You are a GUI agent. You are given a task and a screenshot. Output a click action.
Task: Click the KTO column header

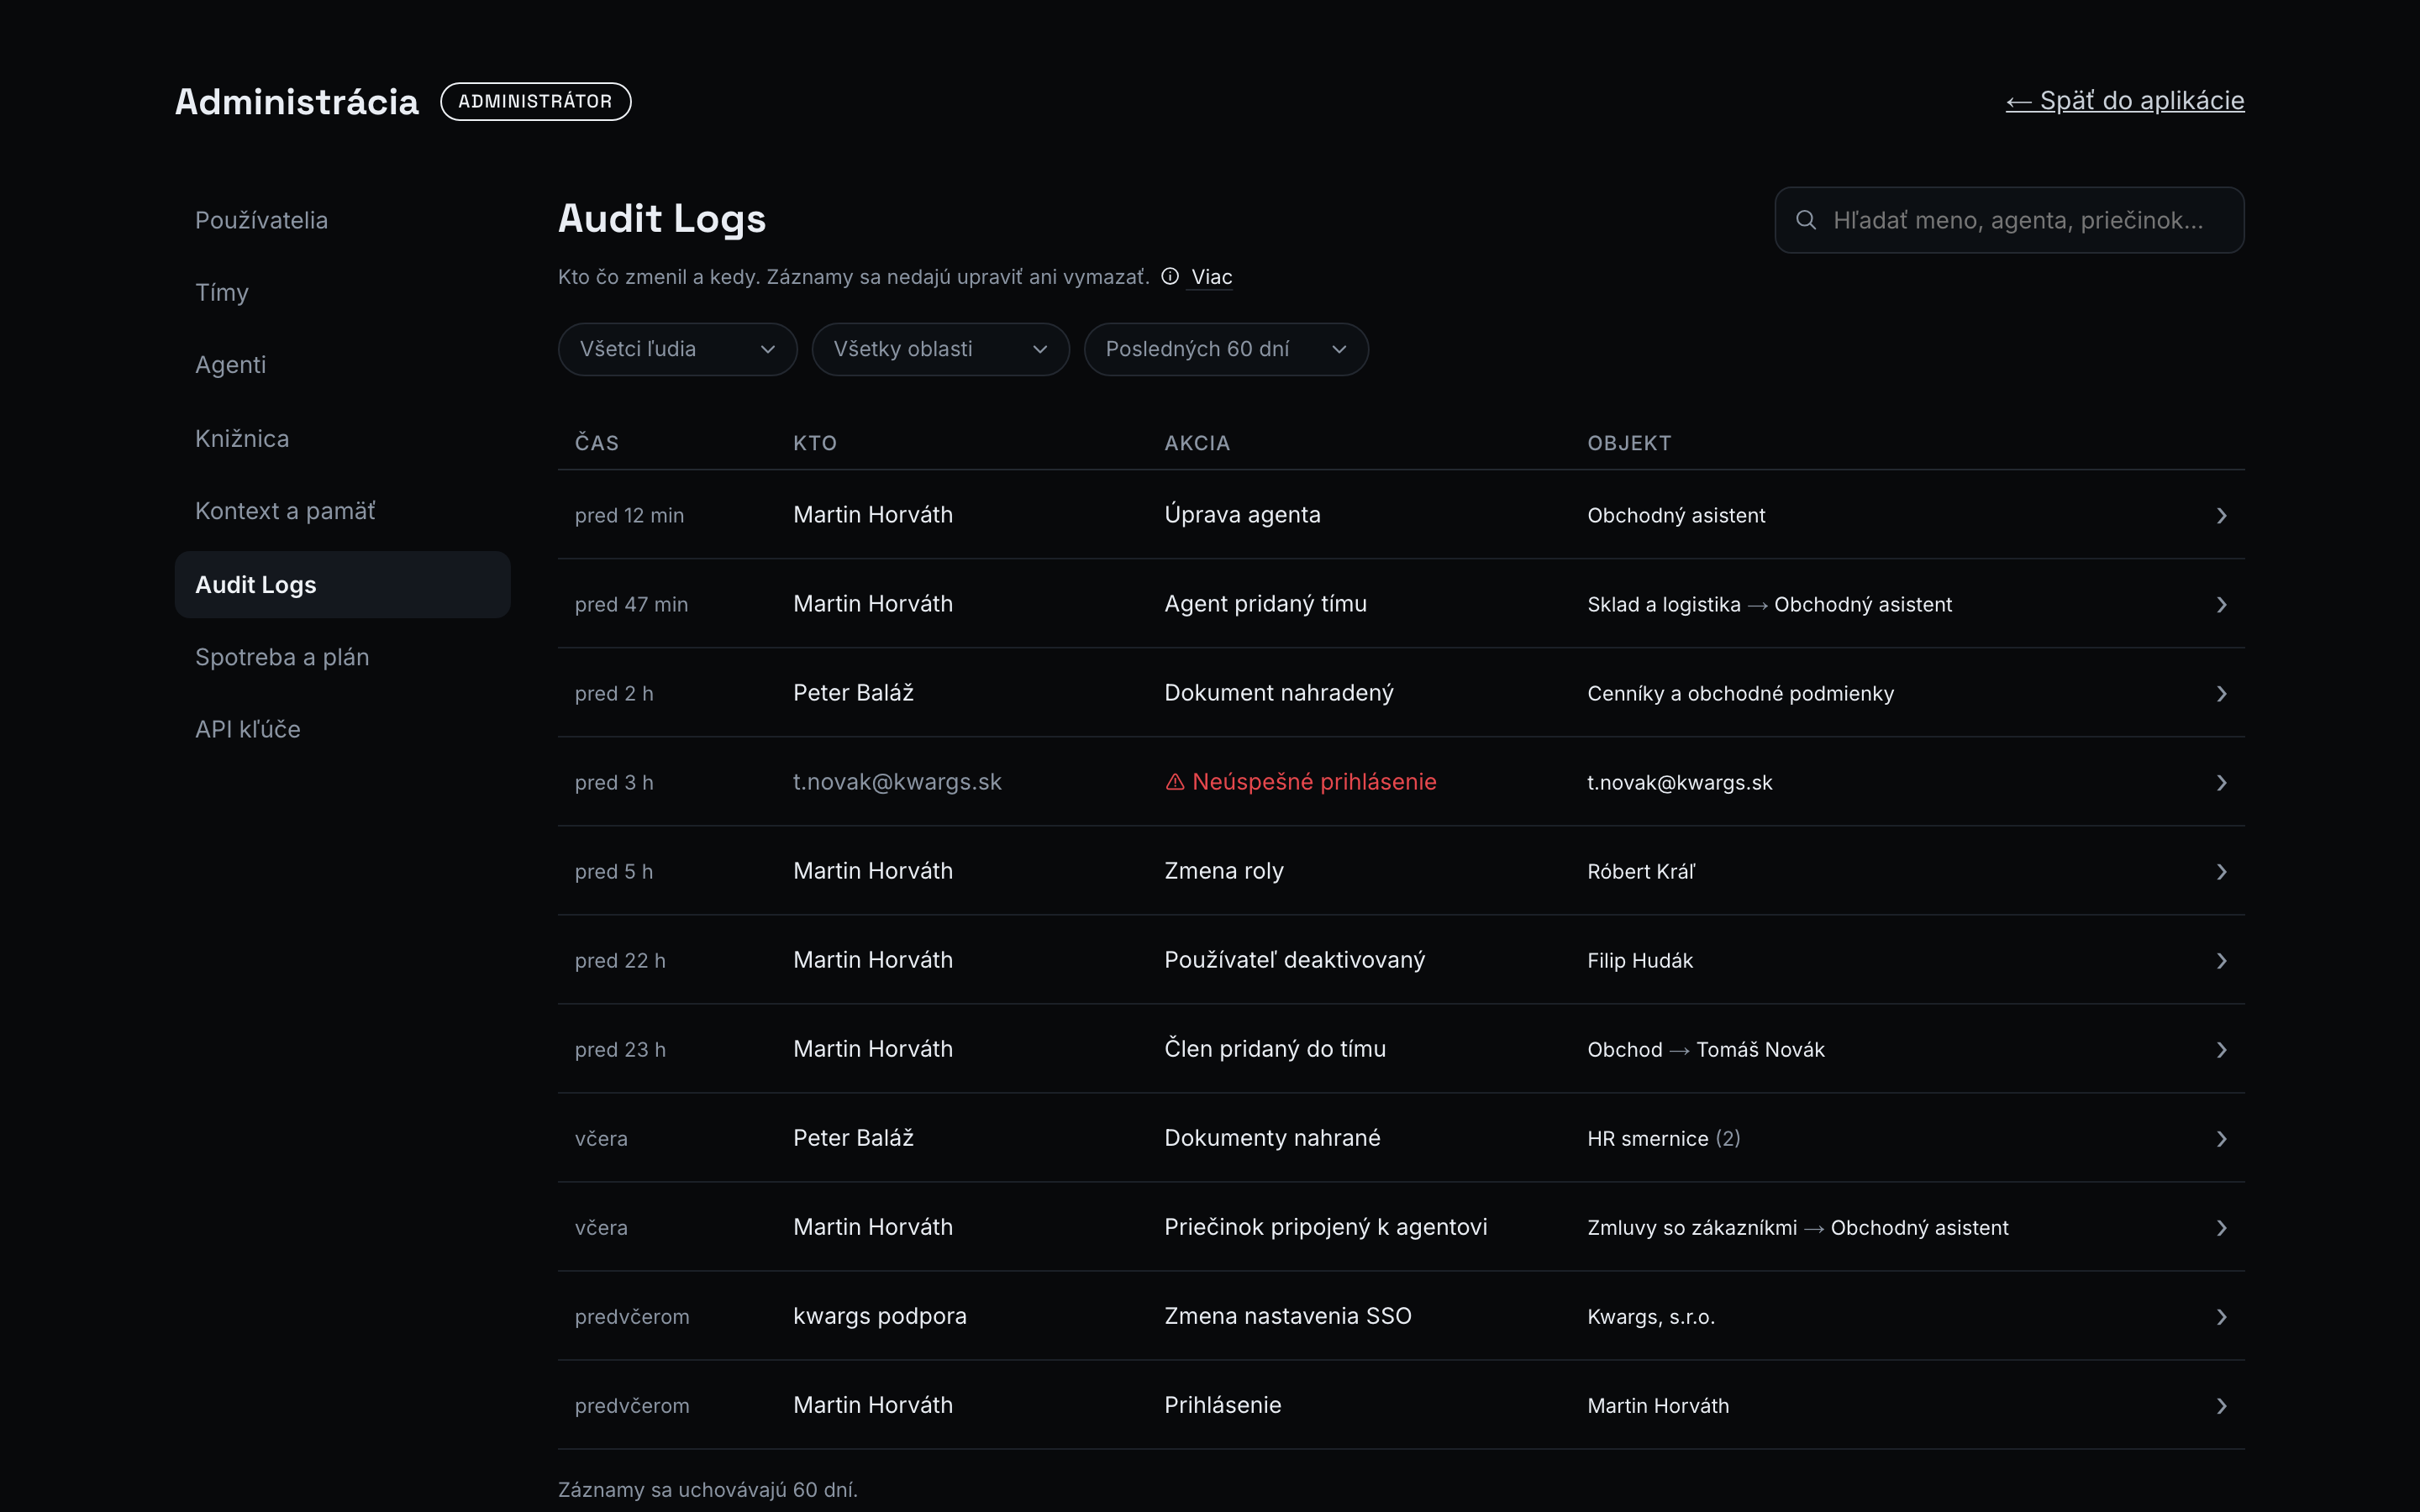click(815, 443)
